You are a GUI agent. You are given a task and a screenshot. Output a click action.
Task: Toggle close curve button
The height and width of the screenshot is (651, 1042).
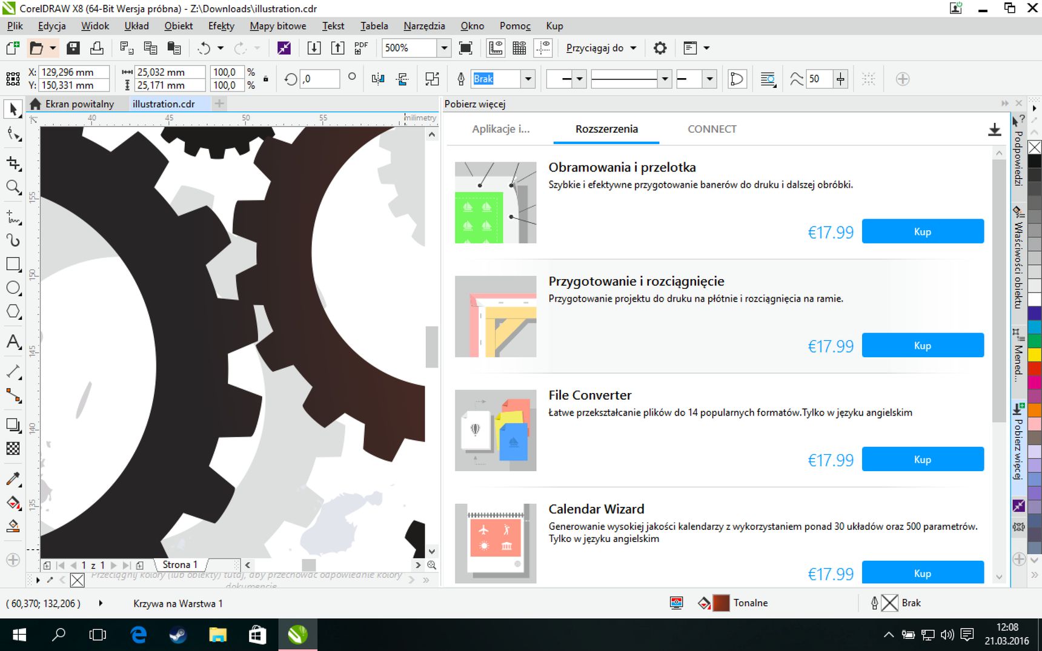coord(737,79)
